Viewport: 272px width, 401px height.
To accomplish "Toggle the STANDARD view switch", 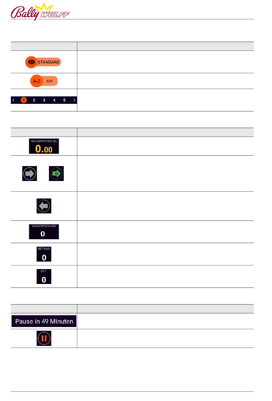I will (43, 62).
